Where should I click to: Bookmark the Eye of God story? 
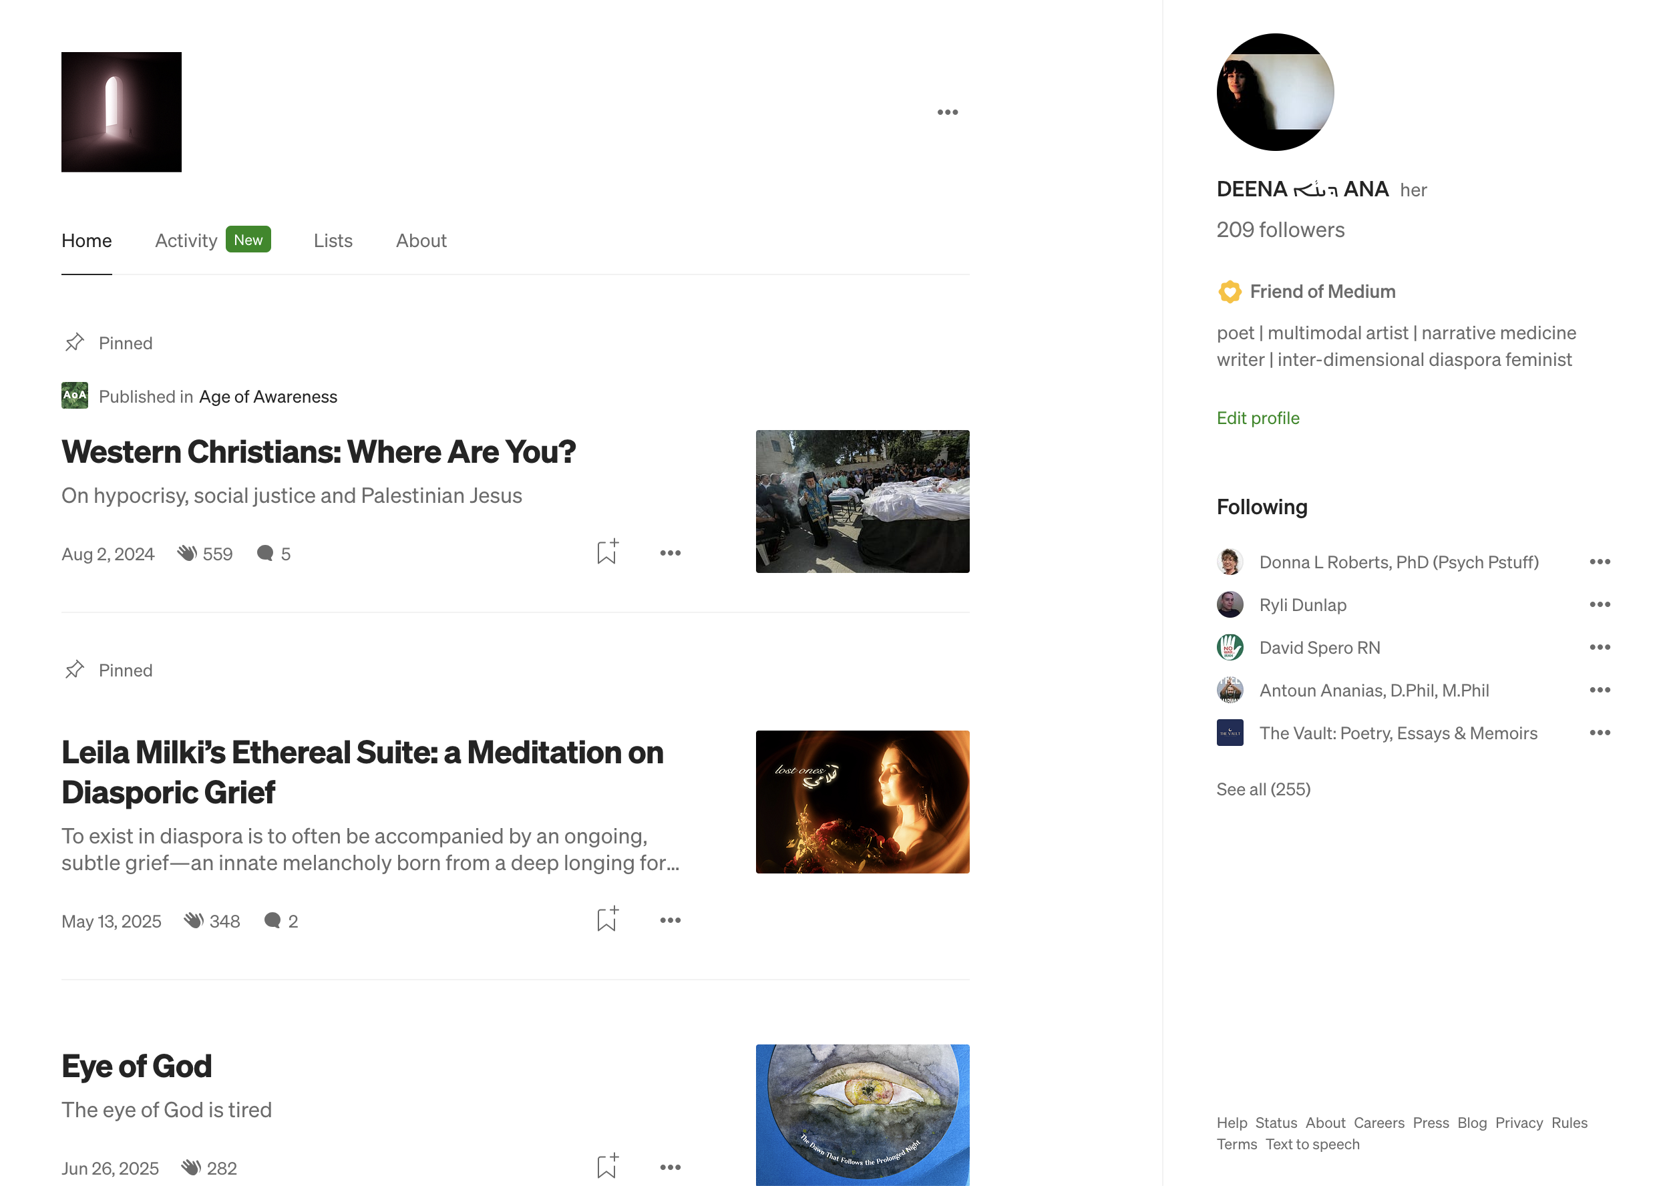point(607,1166)
